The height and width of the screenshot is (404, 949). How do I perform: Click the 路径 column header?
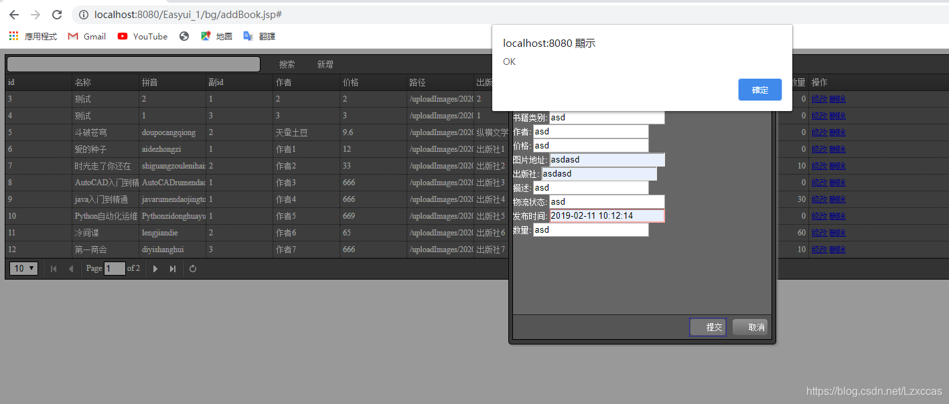[440, 82]
